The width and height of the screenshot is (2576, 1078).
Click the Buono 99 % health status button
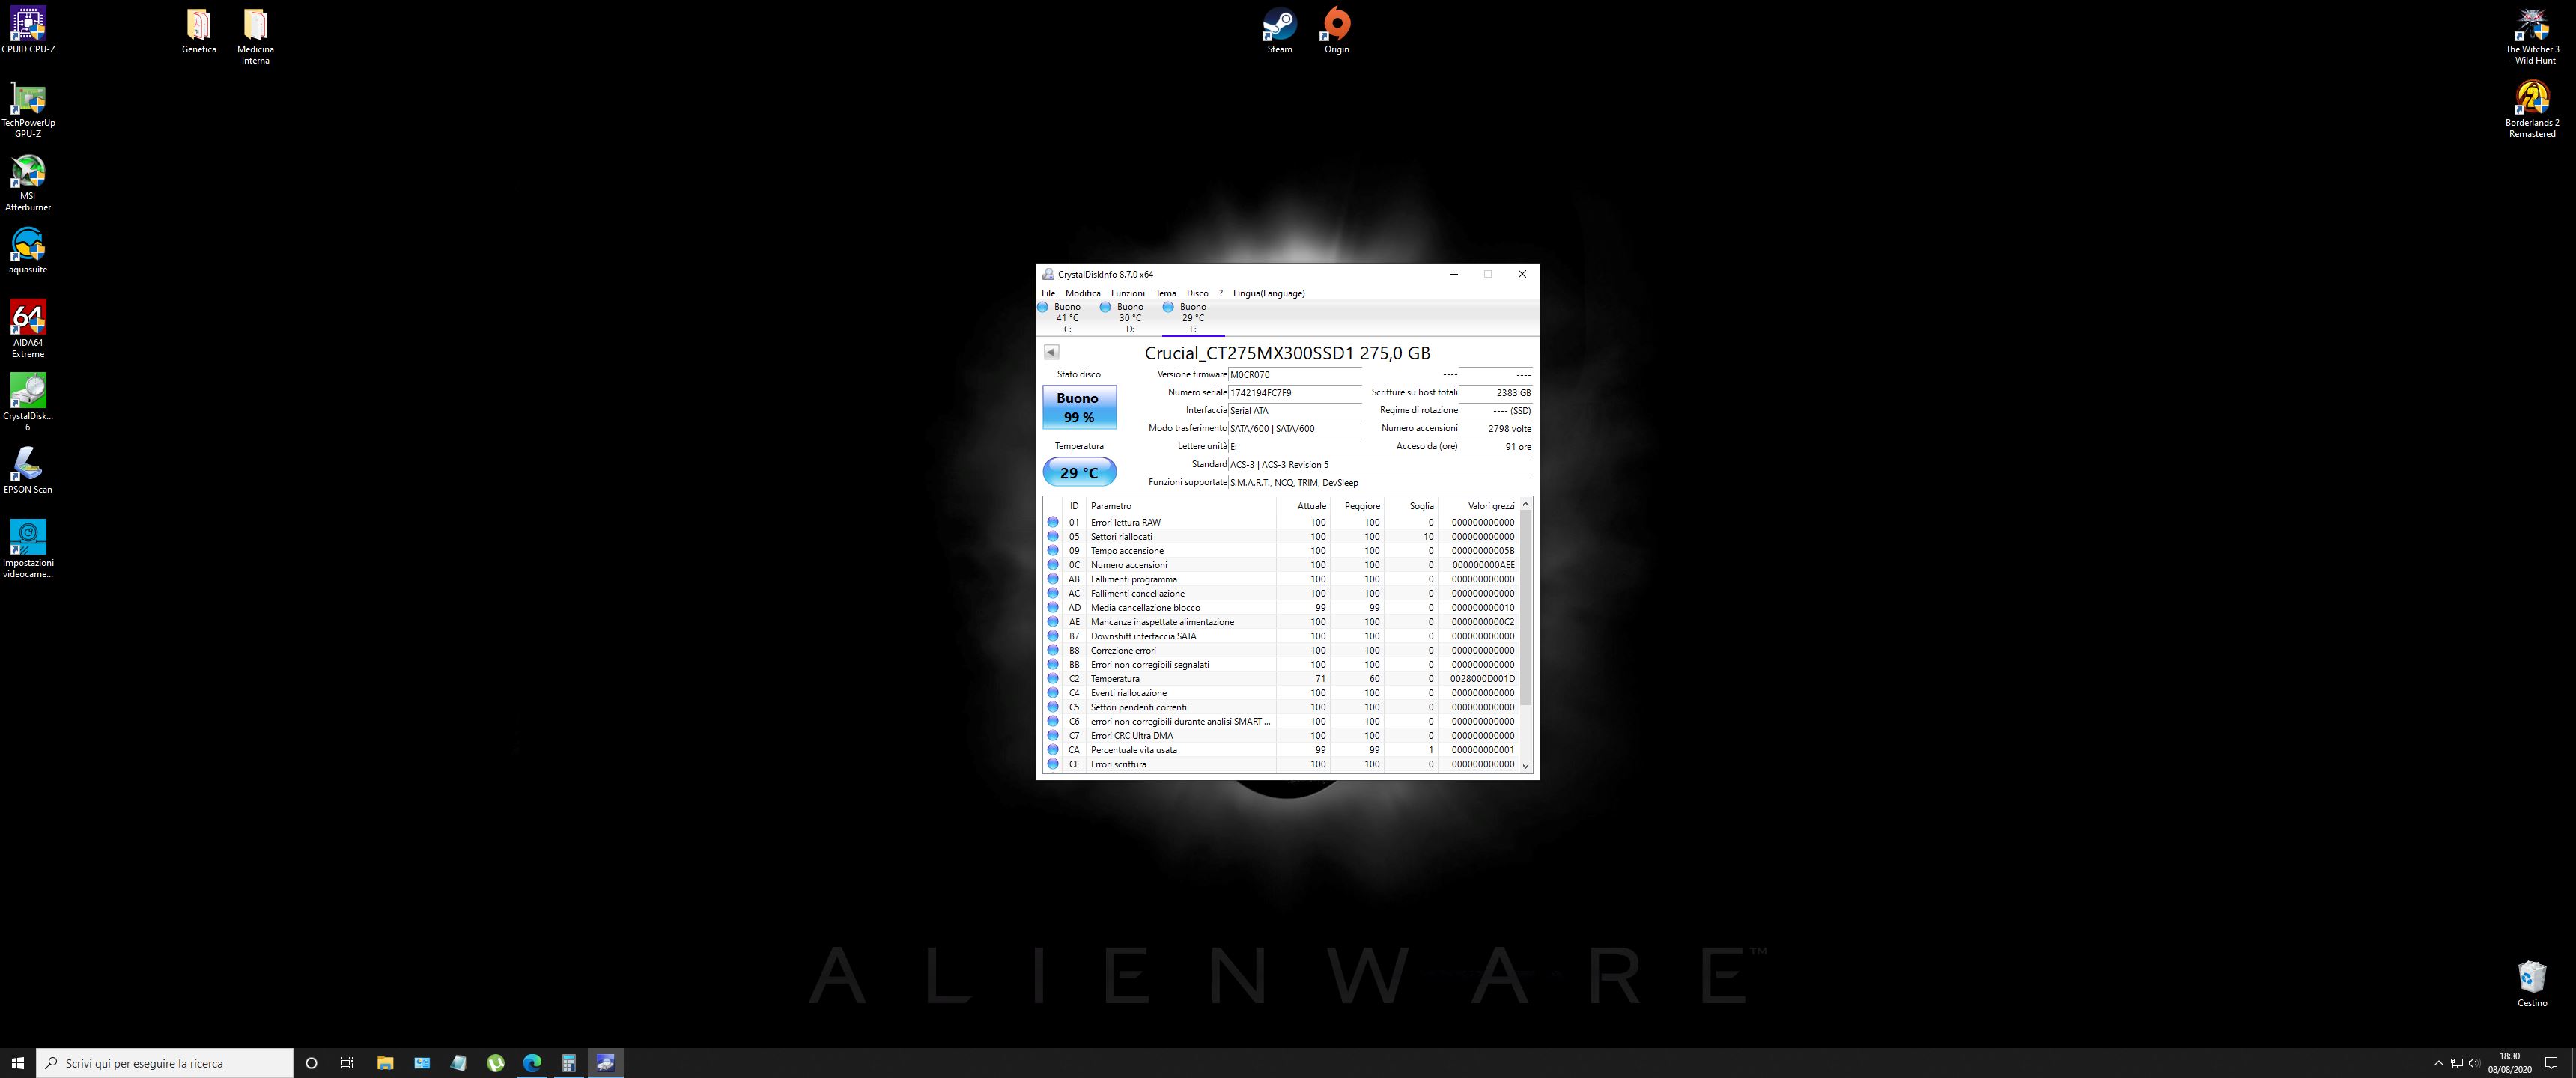tap(1078, 407)
